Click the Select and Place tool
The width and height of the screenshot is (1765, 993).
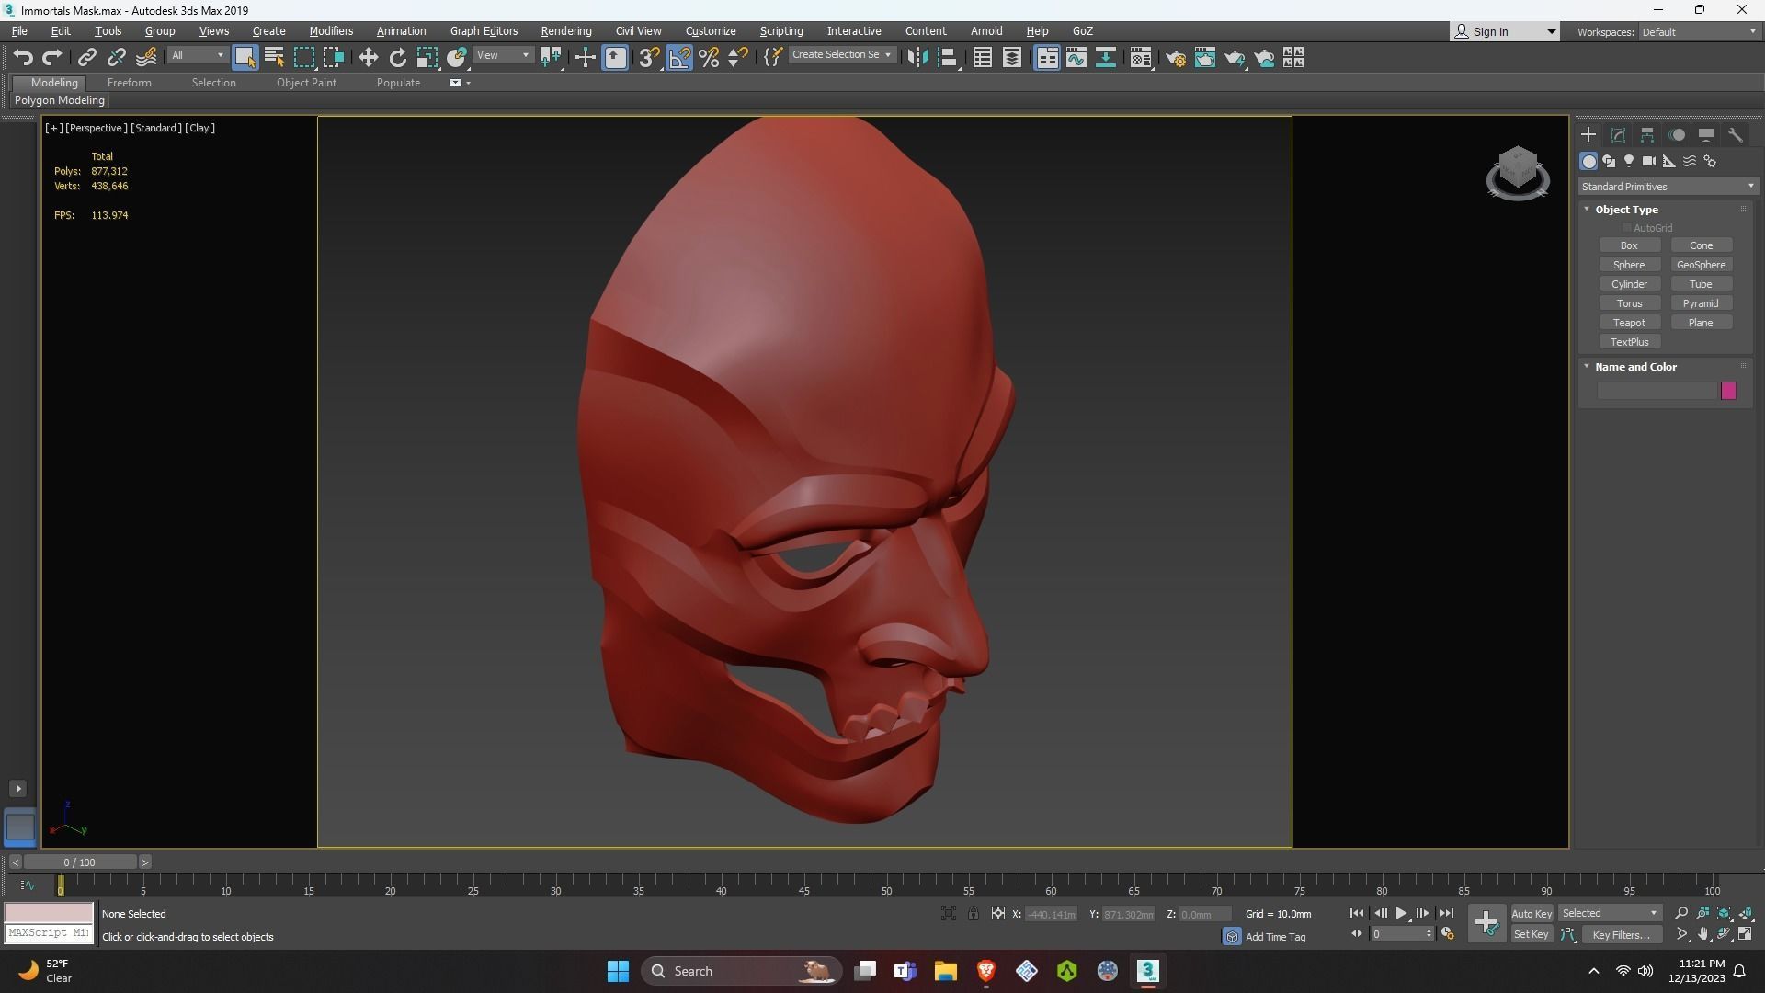pyautogui.click(x=457, y=58)
